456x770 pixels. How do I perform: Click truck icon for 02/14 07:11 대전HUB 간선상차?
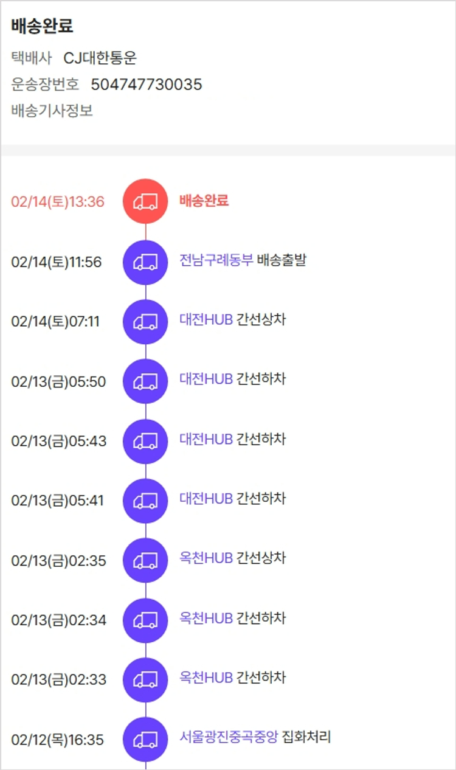(145, 322)
